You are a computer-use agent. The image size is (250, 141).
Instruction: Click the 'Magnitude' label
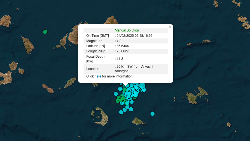(94, 41)
